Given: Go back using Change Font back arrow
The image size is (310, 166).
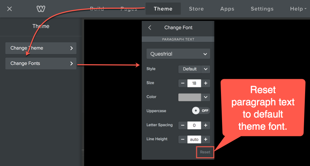Looking at the screenshot, I should point(150,28).
